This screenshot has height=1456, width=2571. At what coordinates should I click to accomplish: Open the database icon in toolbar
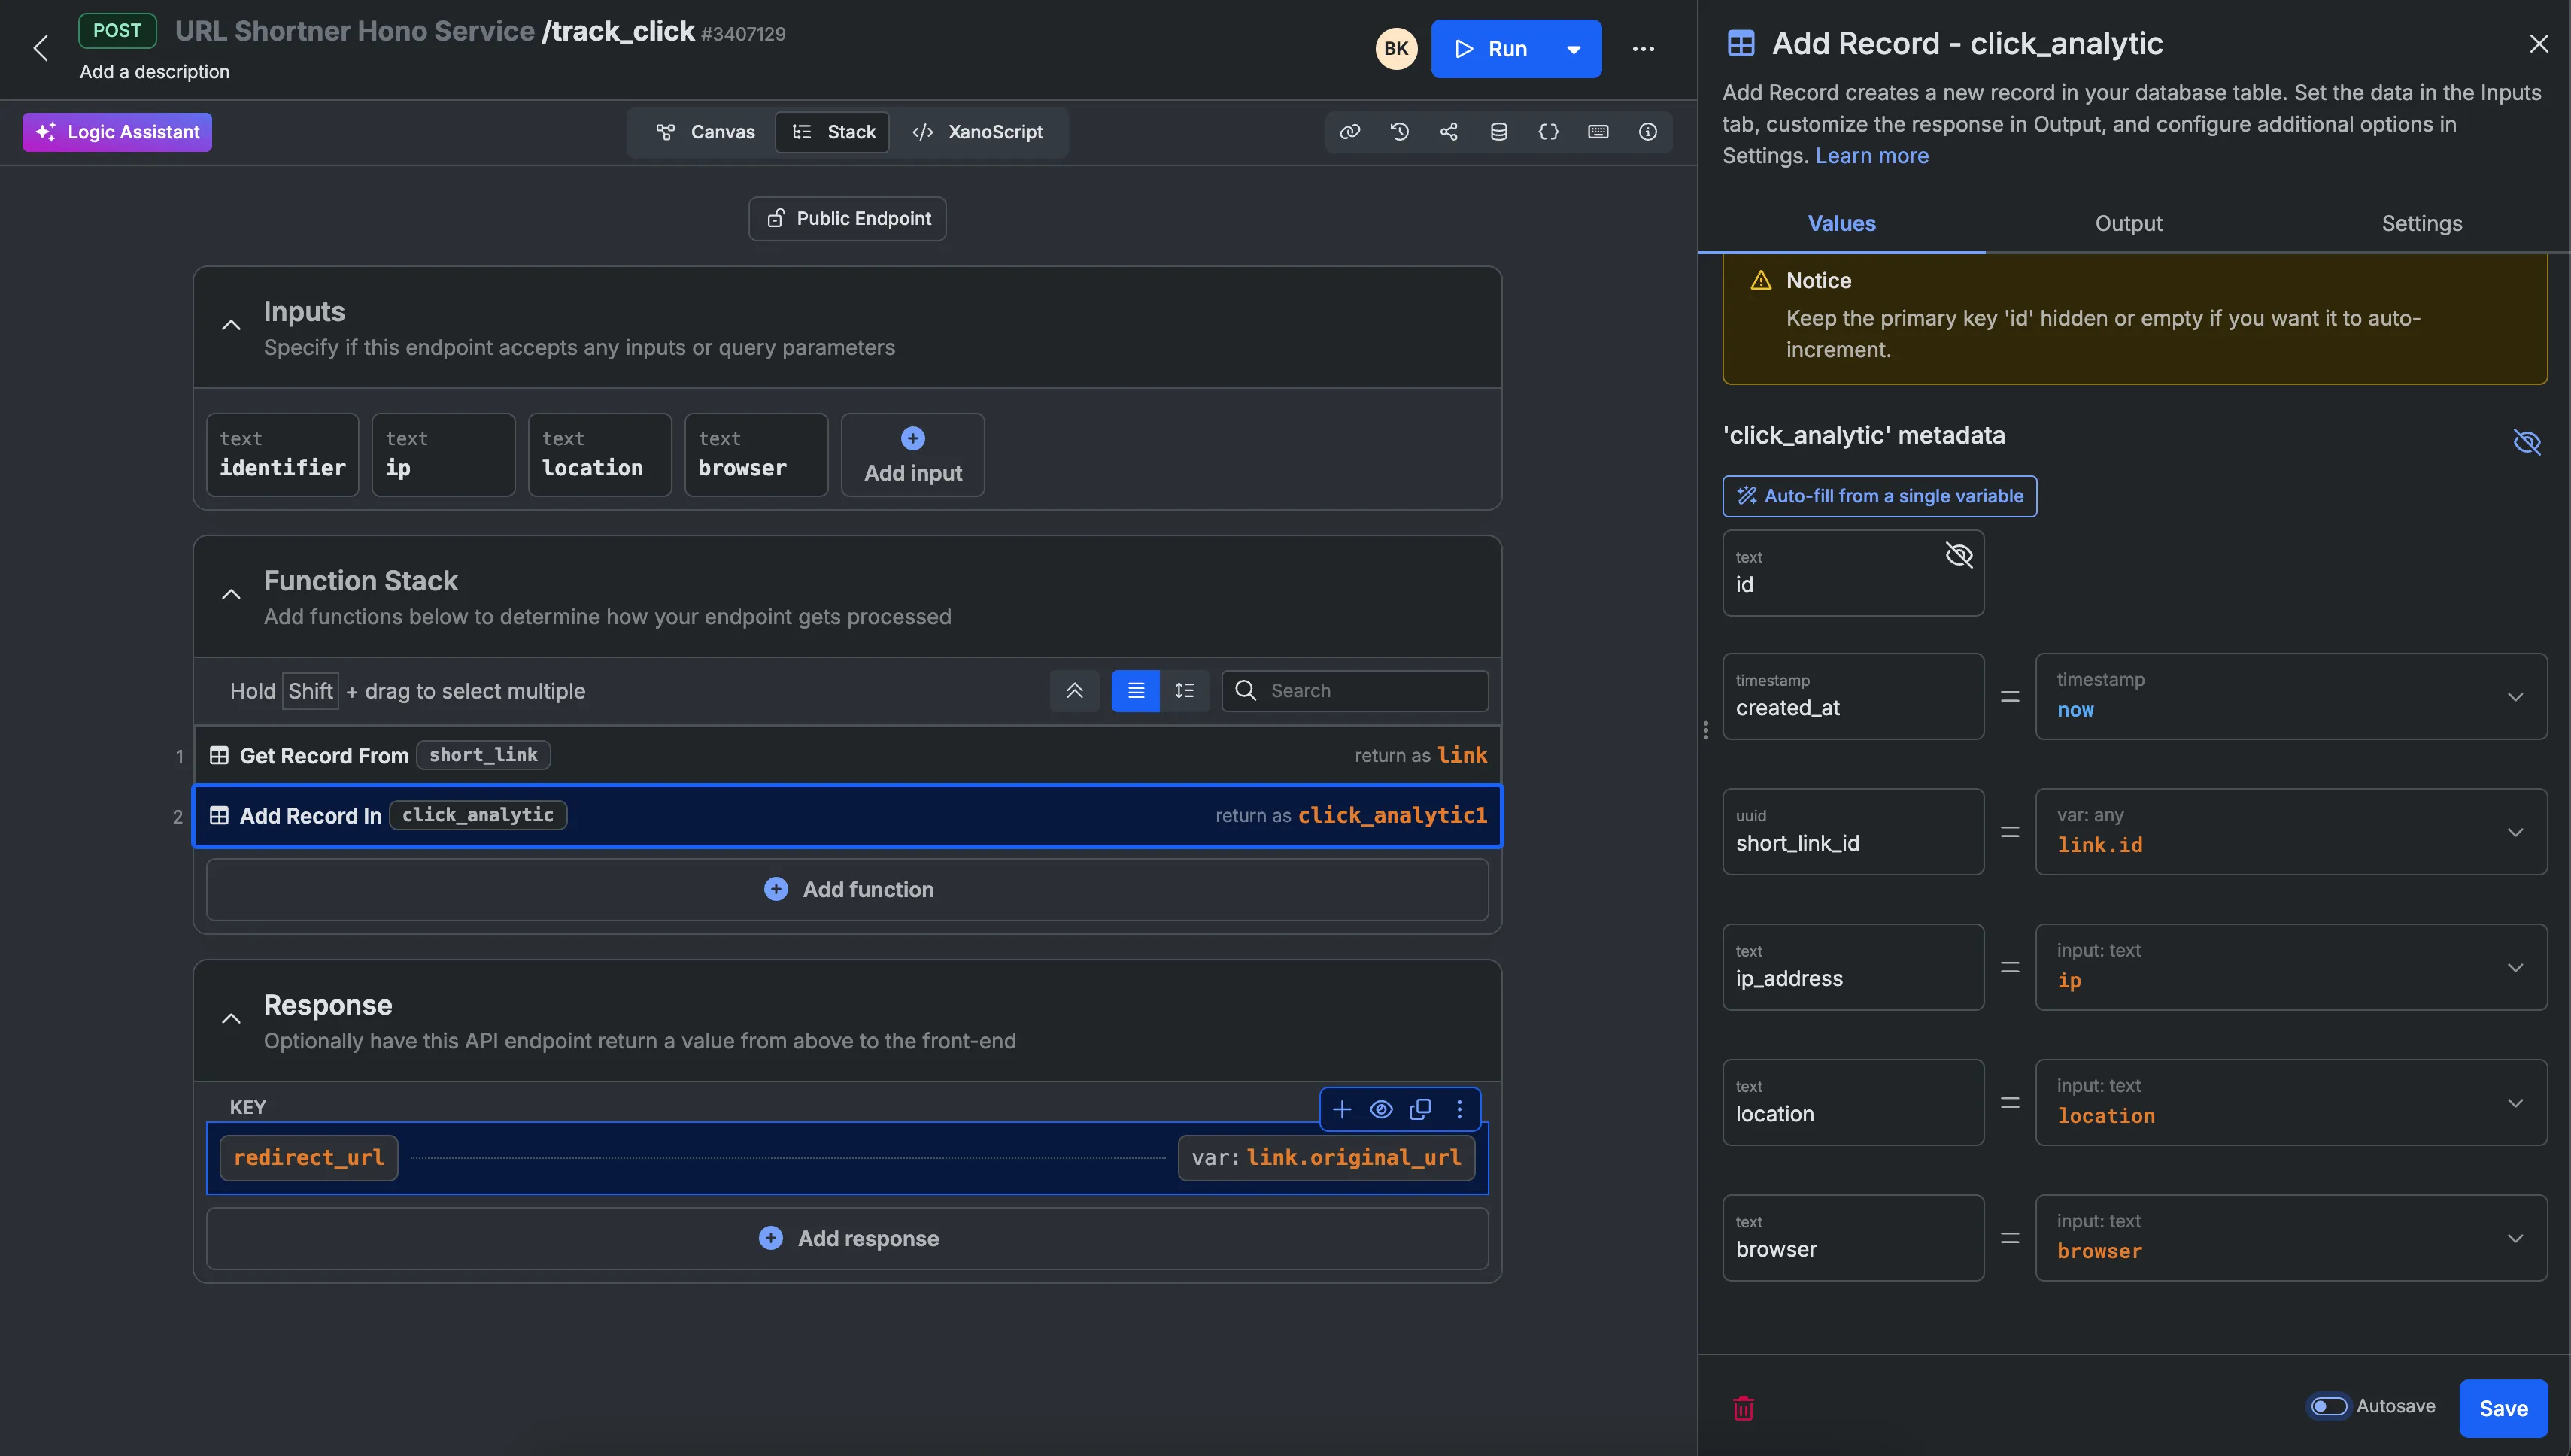[1498, 132]
